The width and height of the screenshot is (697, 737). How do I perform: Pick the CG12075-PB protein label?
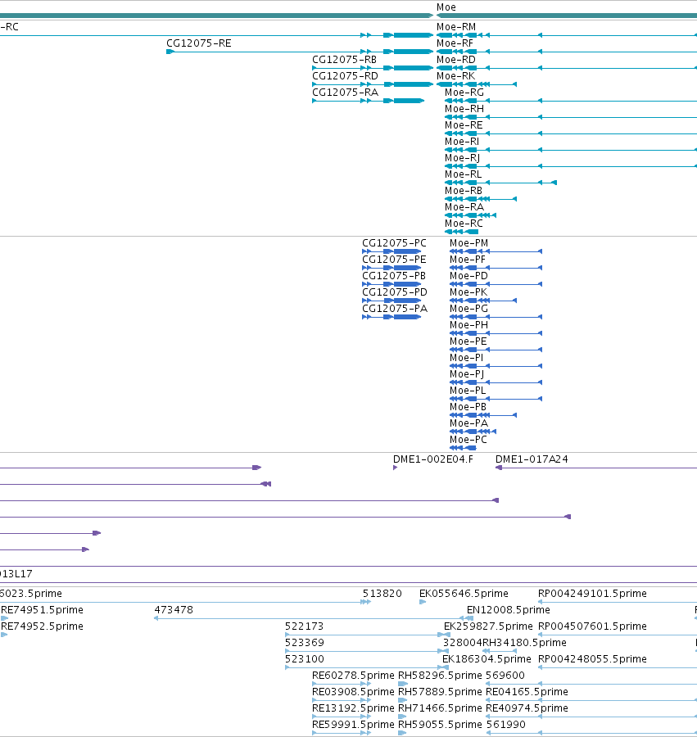point(394,277)
